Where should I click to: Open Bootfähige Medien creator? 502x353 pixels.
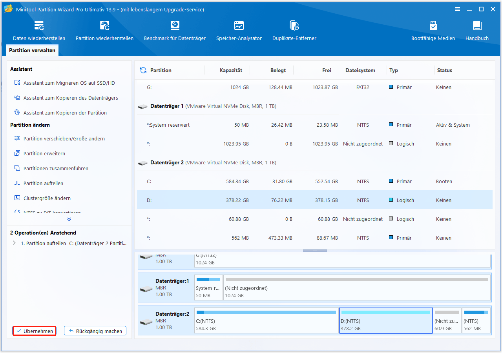click(x=433, y=31)
